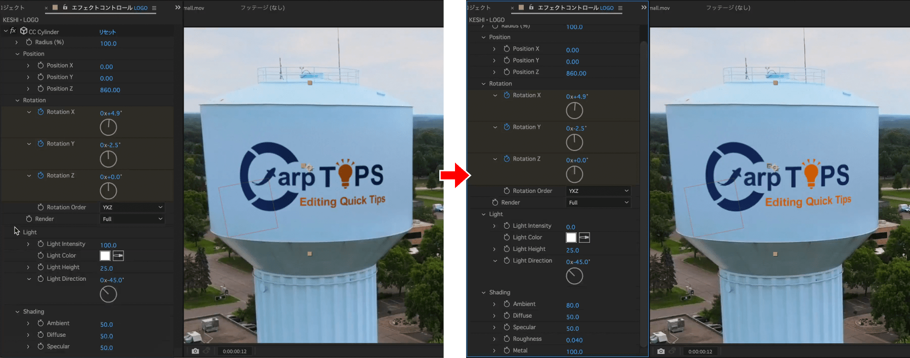Collapse the CC Cylinder effect in left panel
Screen dimensions: 910x358
point(6,31)
